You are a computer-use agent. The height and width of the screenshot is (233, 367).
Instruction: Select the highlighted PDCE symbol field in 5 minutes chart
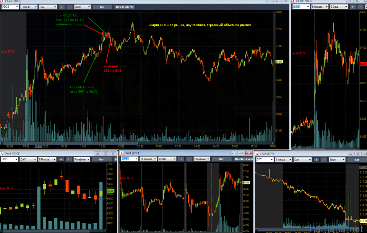pyautogui.click(x=301, y=6)
